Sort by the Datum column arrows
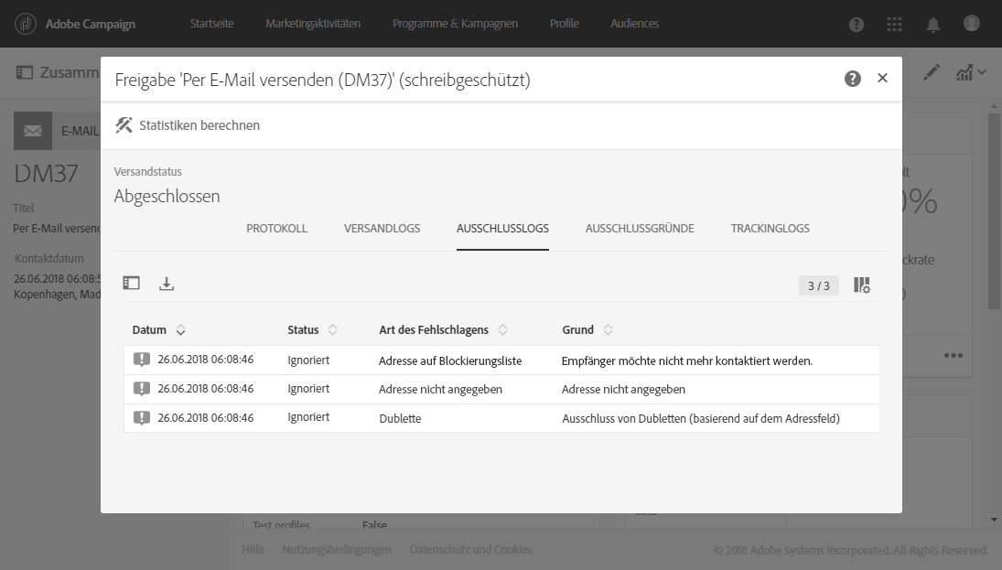1002x570 pixels. coord(180,330)
